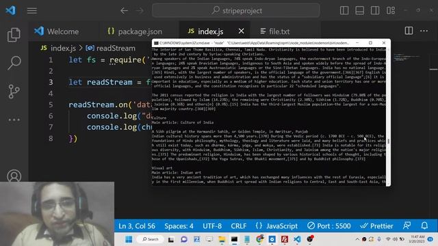
Task: Change indentation via Spaces: 4
Action: tap(179, 225)
